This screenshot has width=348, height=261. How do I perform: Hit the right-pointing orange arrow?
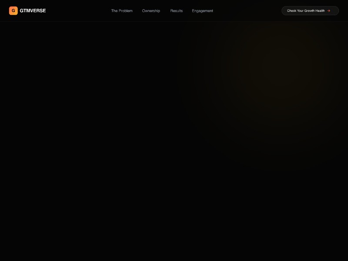click(x=329, y=11)
